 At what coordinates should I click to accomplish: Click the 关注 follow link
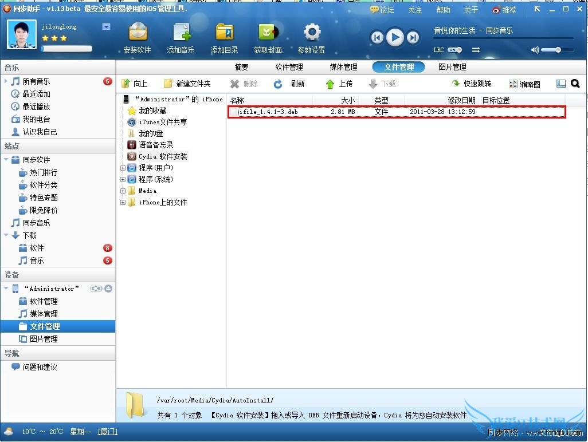coord(415,10)
